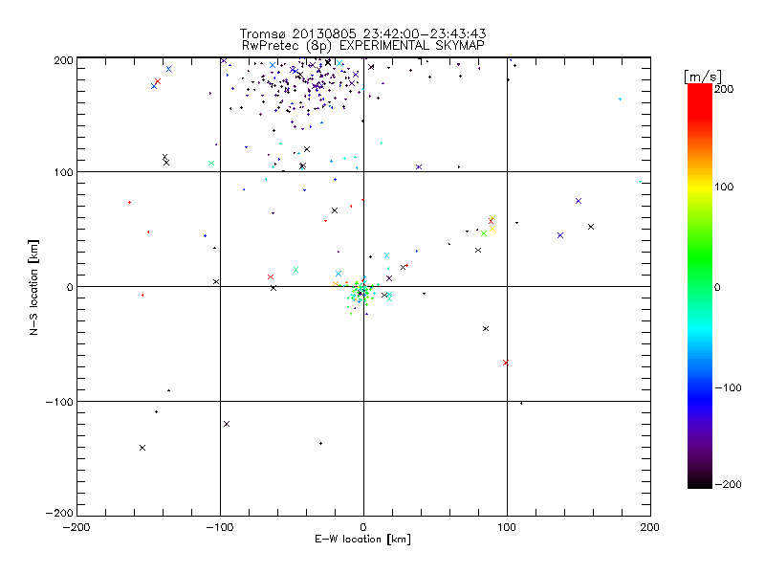The height and width of the screenshot is (574, 765).
Task: Click the y-axis tick label "200"
Action: (64, 60)
